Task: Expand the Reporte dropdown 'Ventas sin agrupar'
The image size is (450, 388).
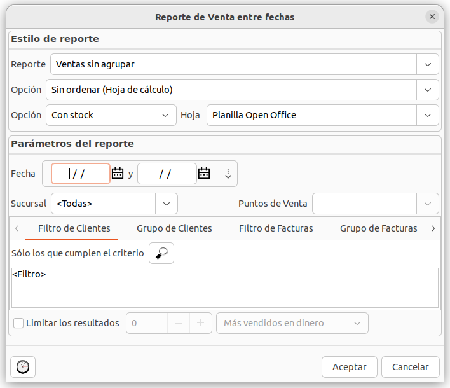Action: pyautogui.click(x=427, y=64)
